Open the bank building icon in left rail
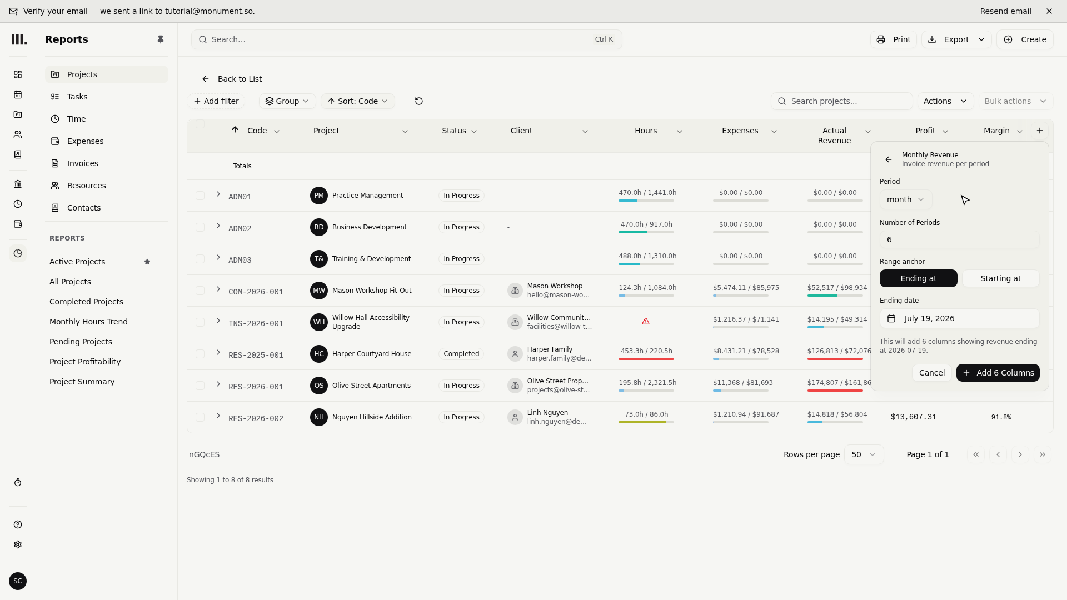Viewport: 1067px width, 600px height. 18,184
